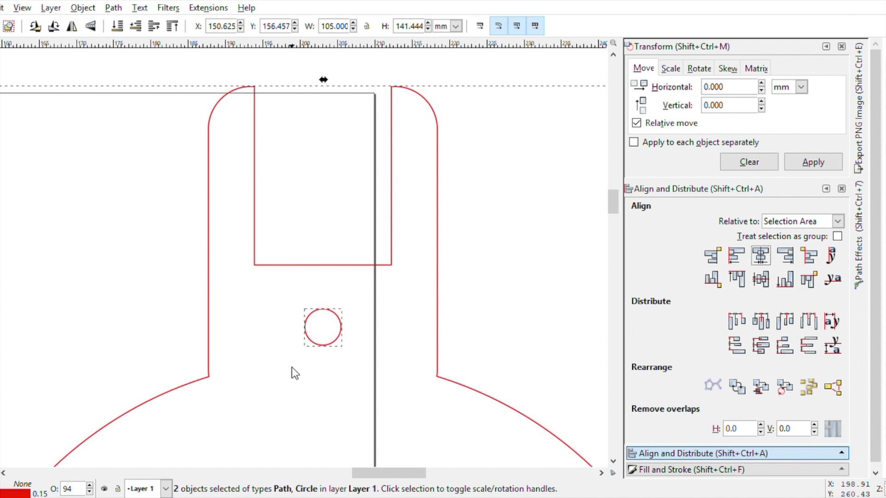Image resolution: width=886 pixels, height=498 pixels.
Task: Switch to the Rotate tab
Action: [699, 68]
